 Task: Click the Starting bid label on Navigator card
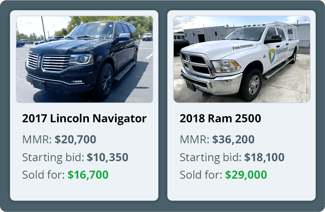click(x=53, y=157)
